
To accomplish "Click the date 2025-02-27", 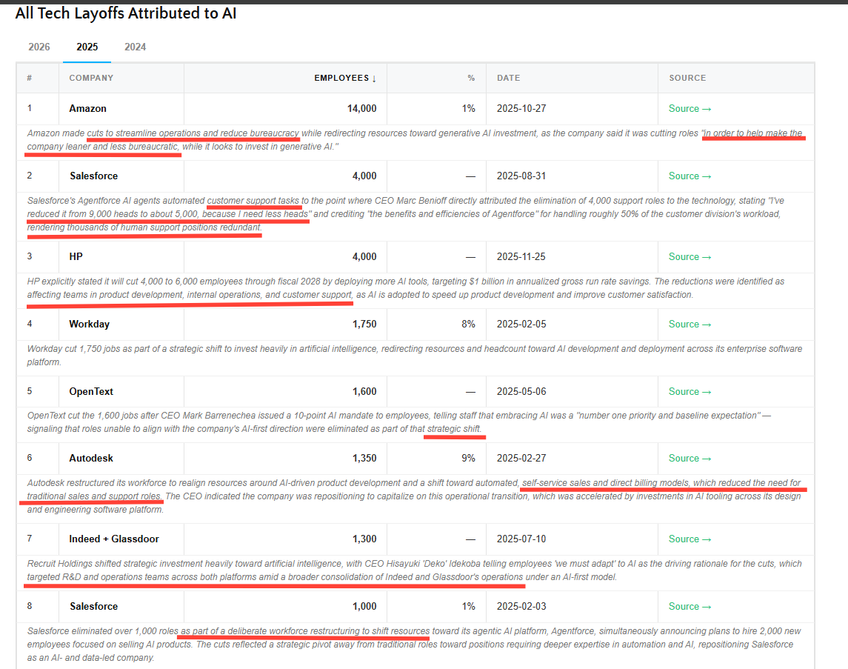I will coord(521,459).
